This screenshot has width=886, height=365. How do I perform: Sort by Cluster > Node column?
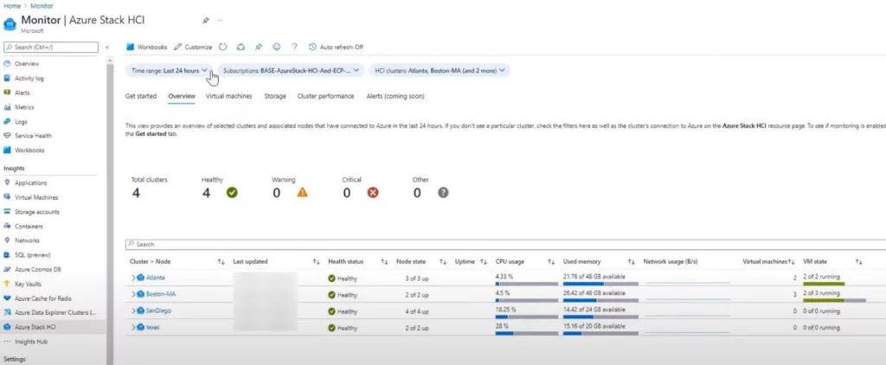pos(221,262)
